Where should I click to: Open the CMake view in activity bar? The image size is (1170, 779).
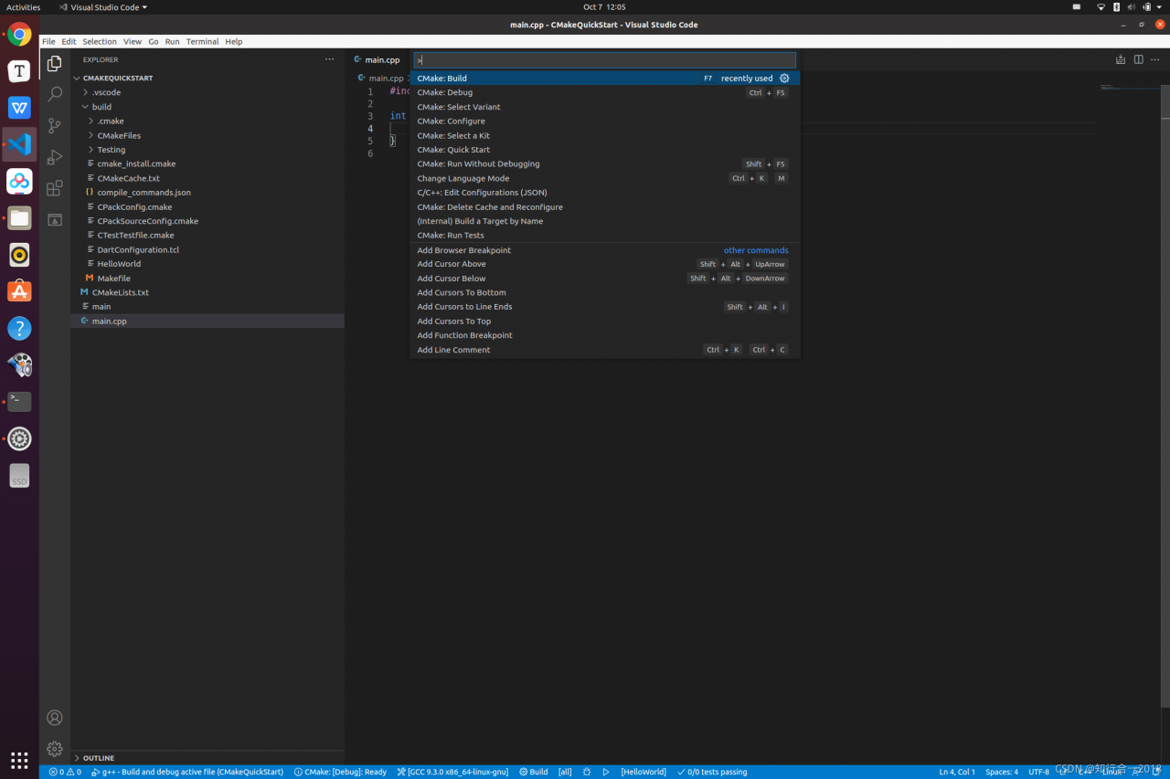[x=55, y=220]
